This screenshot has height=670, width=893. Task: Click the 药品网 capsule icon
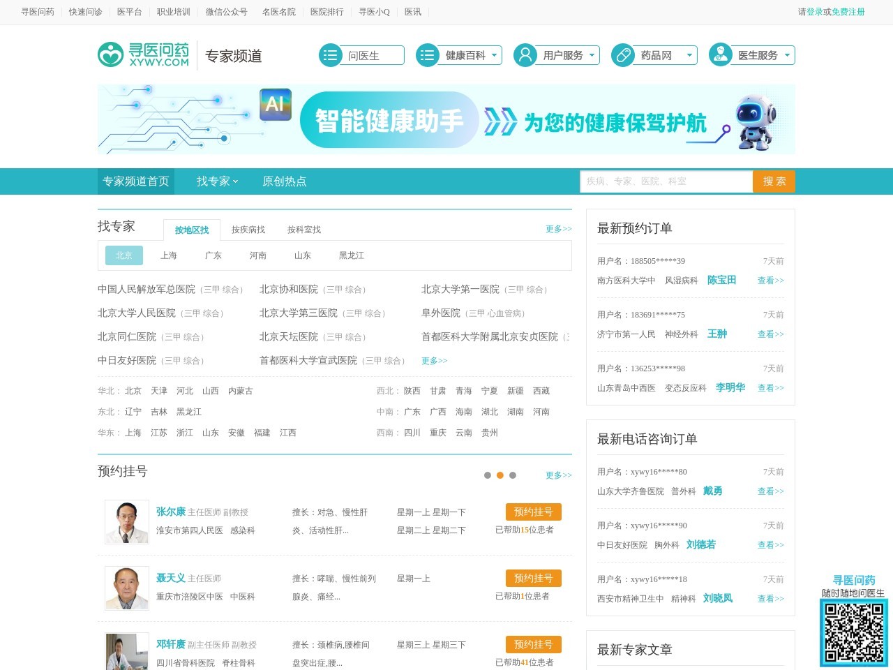pos(622,54)
